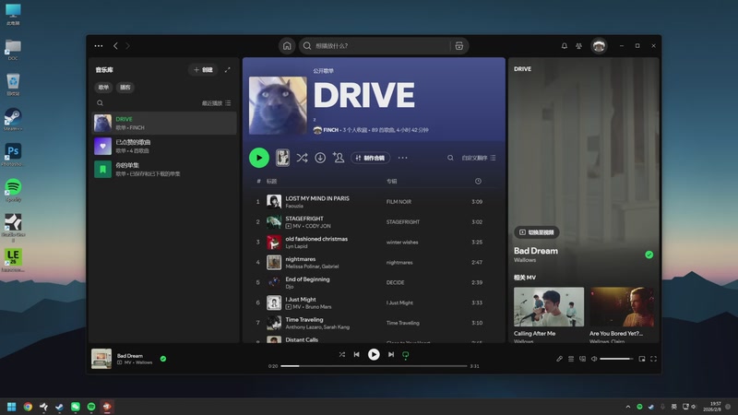Toggle saved checkmark in bottom player bar
The height and width of the screenshot is (415, 738).
pyautogui.click(x=163, y=359)
